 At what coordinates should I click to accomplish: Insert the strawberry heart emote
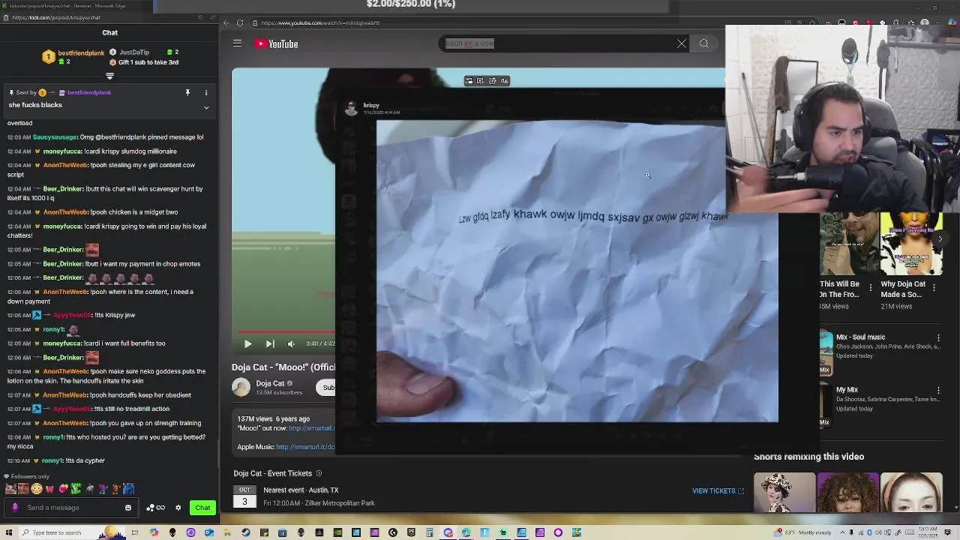coord(63,489)
